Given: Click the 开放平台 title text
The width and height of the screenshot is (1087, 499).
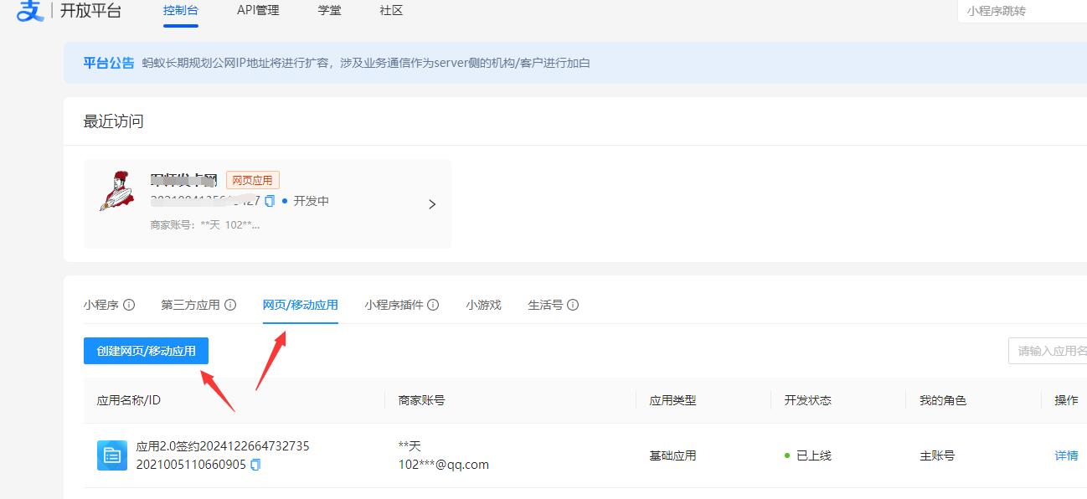Looking at the screenshot, I should click(x=90, y=11).
